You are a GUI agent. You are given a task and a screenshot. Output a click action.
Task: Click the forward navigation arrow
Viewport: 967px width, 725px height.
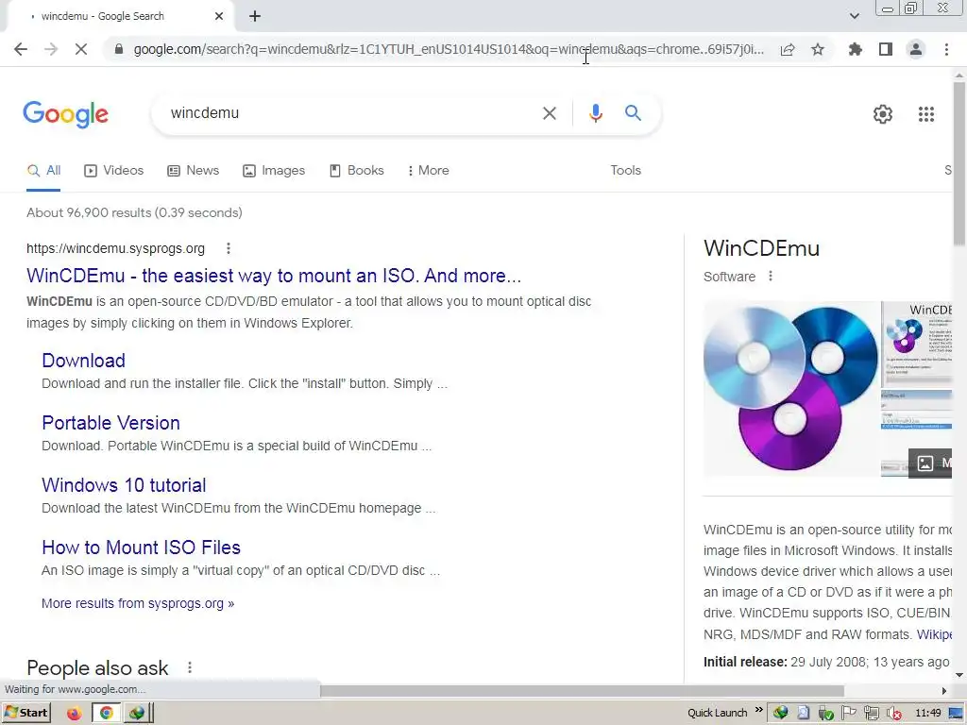(51, 49)
